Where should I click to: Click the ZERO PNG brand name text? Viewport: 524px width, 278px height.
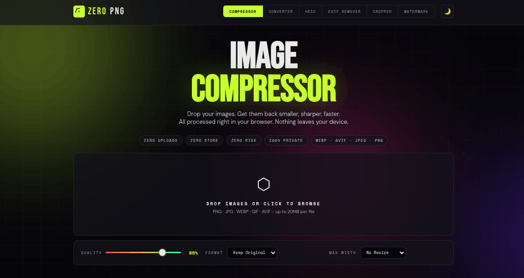[106, 12]
